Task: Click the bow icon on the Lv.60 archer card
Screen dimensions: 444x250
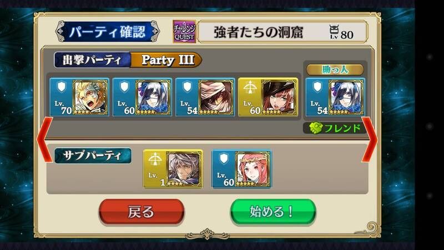Action: [x=250, y=87]
